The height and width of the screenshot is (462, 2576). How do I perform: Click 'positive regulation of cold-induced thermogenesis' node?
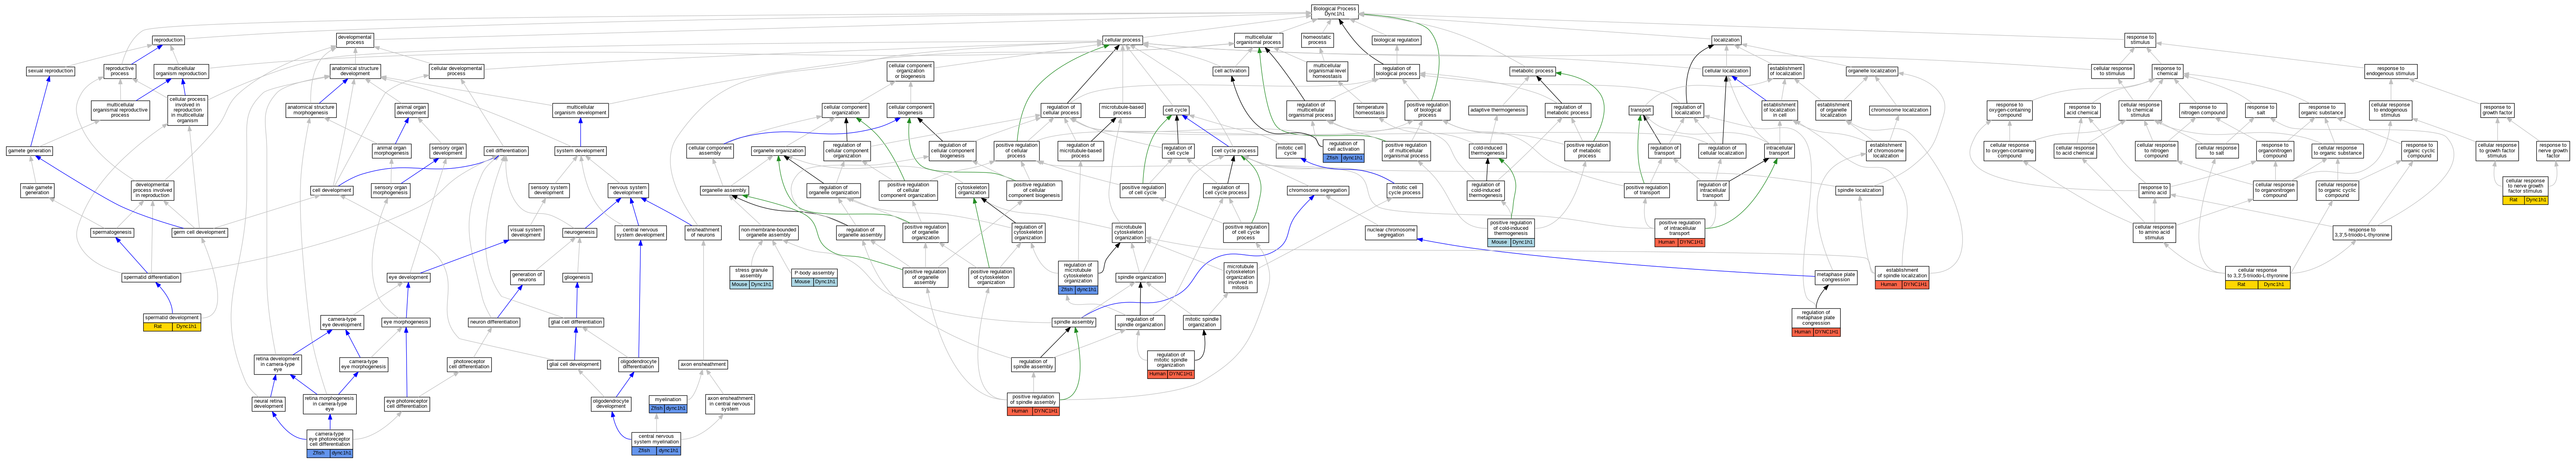(x=1511, y=232)
